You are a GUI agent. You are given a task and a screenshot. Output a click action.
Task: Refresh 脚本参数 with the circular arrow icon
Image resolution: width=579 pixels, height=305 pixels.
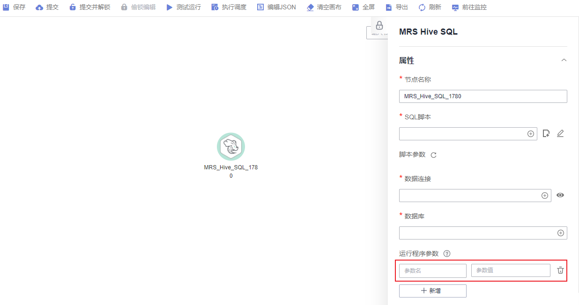click(x=433, y=155)
